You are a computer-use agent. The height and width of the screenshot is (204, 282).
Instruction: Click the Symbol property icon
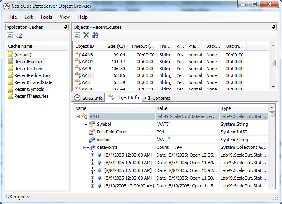pyautogui.click(x=92, y=124)
